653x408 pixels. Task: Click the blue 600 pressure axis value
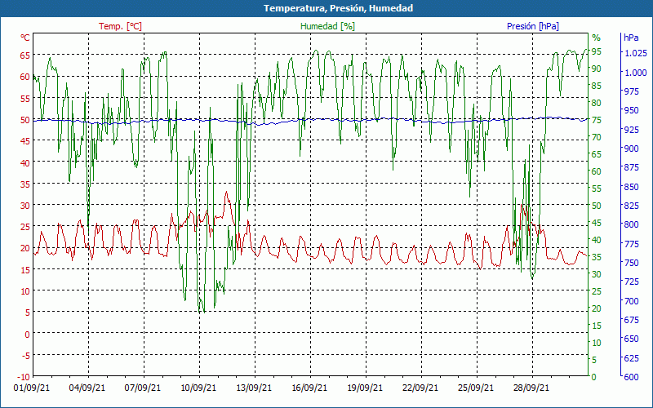(x=631, y=377)
